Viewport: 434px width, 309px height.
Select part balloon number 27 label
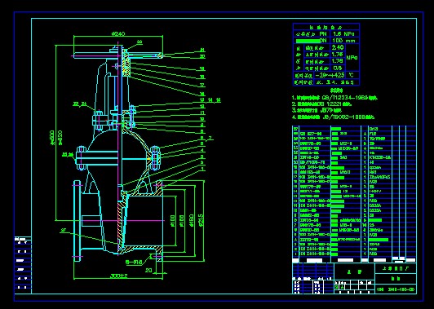click(64, 230)
